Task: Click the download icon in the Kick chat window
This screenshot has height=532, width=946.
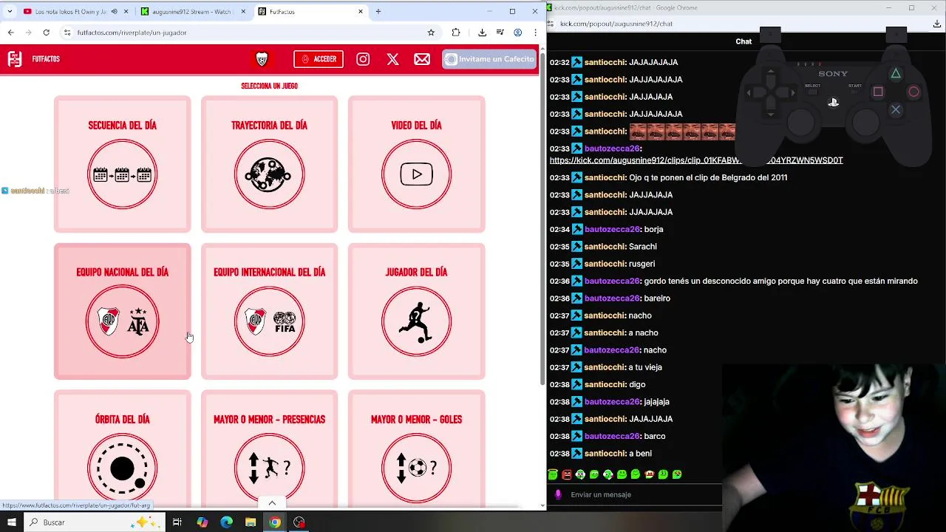Action: click(x=936, y=24)
